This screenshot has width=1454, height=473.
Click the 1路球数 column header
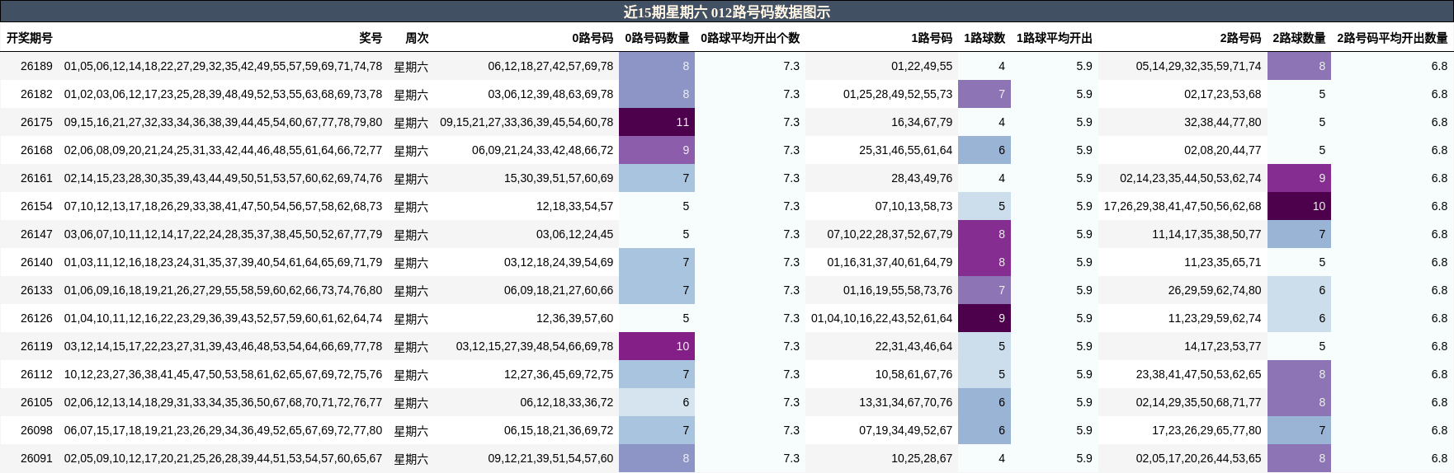984,38
